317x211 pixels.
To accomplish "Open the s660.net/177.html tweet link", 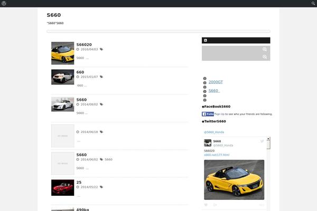I will [x=217, y=155].
